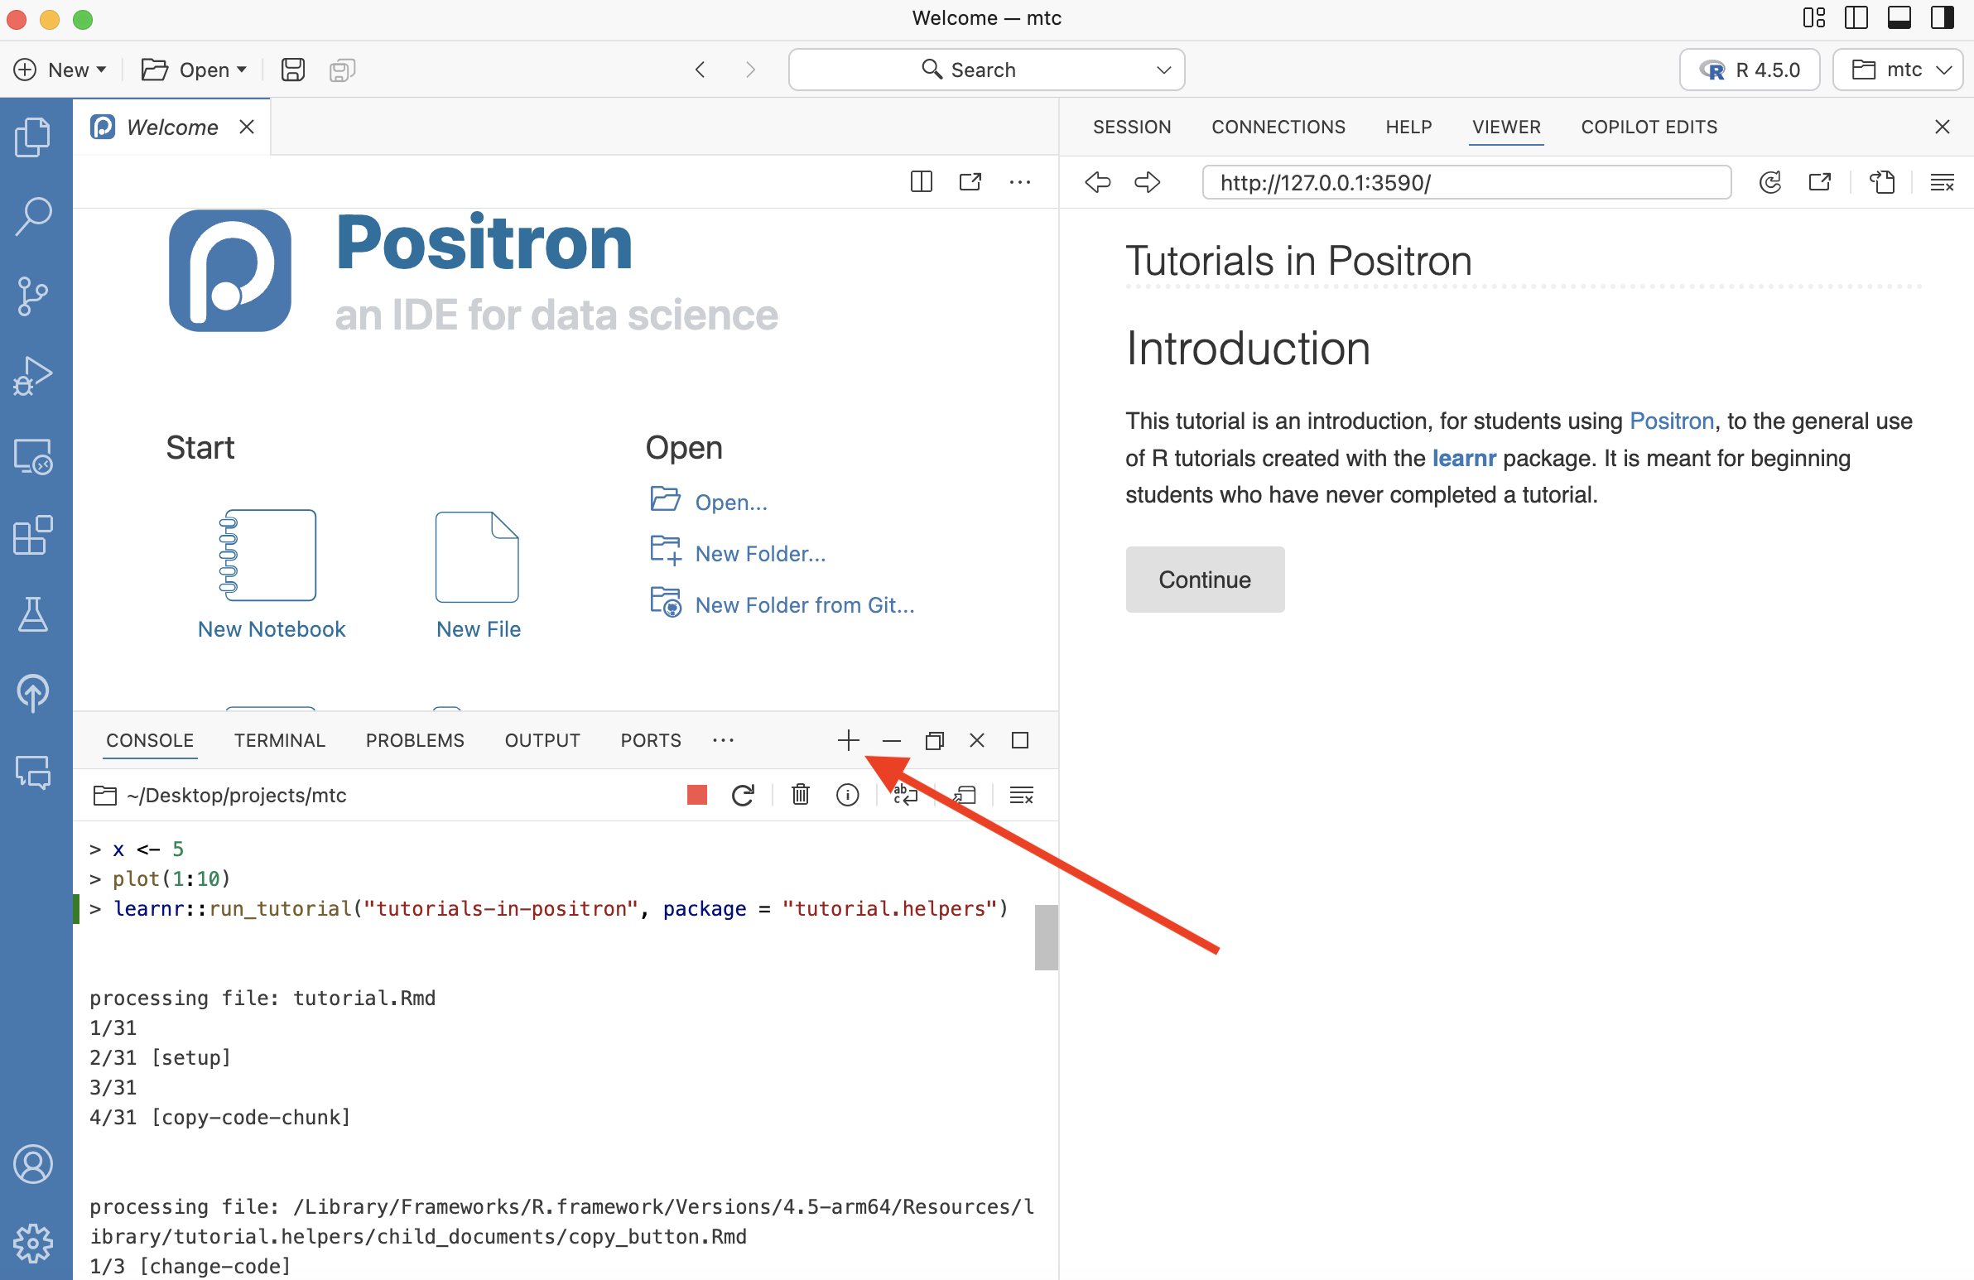Maximize the bottom panel size
This screenshot has width=1974, height=1280.
point(1020,740)
